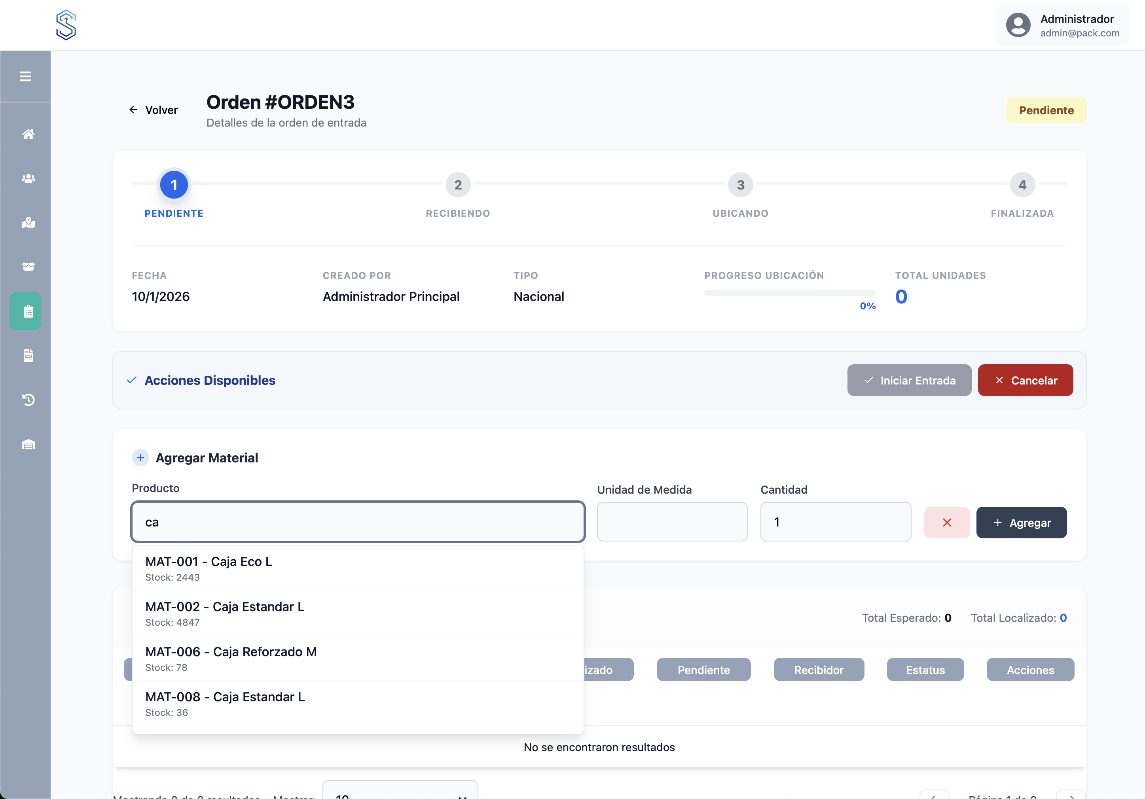
Task: Click the Agregar material button
Action: click(1021, 523)
